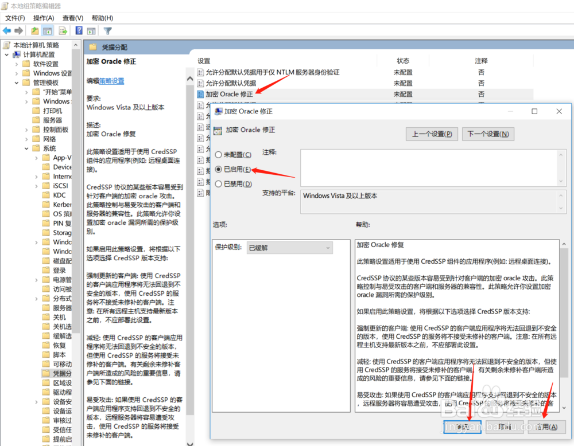Viewport: 574px width, 446px height.
Task: Sort list by the 状态 column header
Action: [x=403, y=61]
